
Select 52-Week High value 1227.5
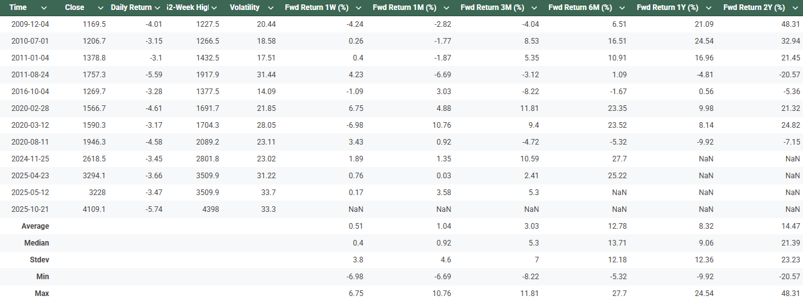[207, 24]
